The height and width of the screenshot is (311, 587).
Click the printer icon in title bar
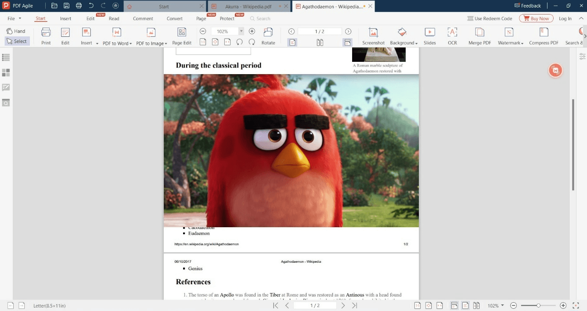point(79,6)
